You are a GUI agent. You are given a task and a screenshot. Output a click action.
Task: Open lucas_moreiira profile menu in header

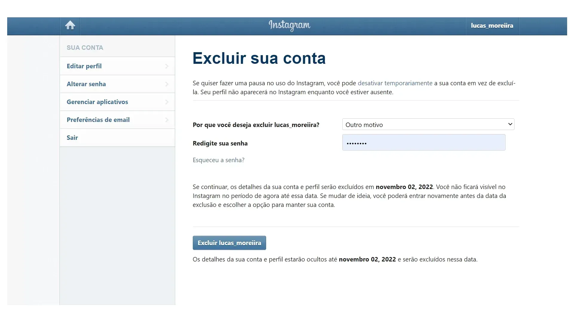point(492,26)
